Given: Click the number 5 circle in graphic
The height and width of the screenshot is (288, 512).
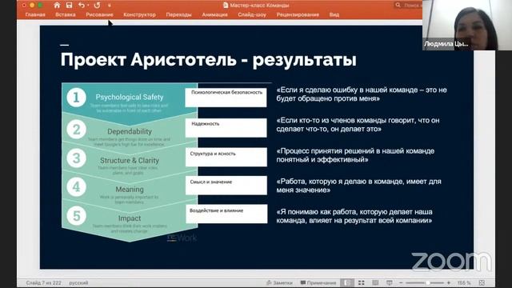Looking at the screenshot, I should (77, 216).
